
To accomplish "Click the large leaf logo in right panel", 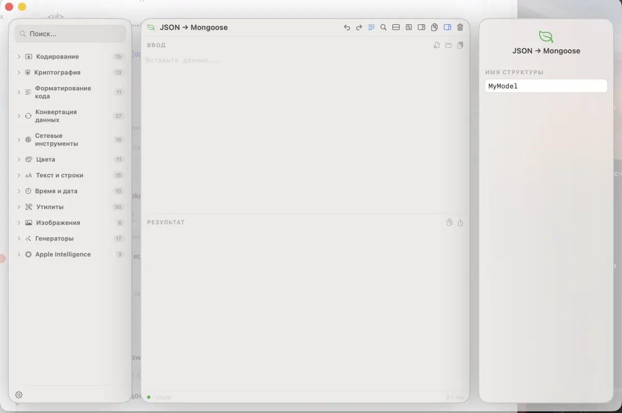I will pyautogui.click(x=546, y=36).
